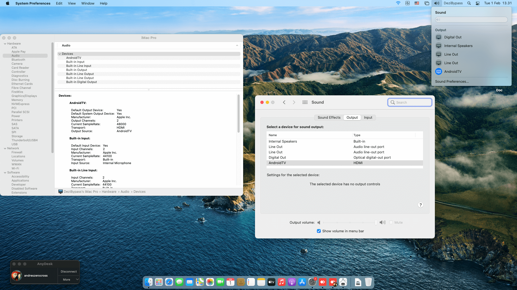Select AndroidTV icon in the Sound menu

(439, 71)
